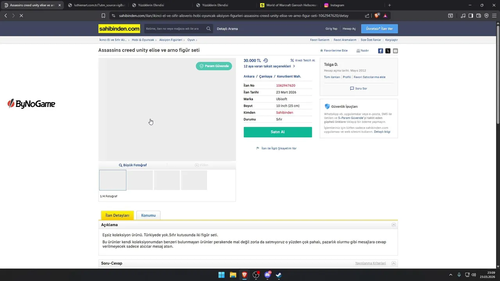This screenshot has height=281, width=500.
Task: Click the browser address bar URL
Action: 234,16
